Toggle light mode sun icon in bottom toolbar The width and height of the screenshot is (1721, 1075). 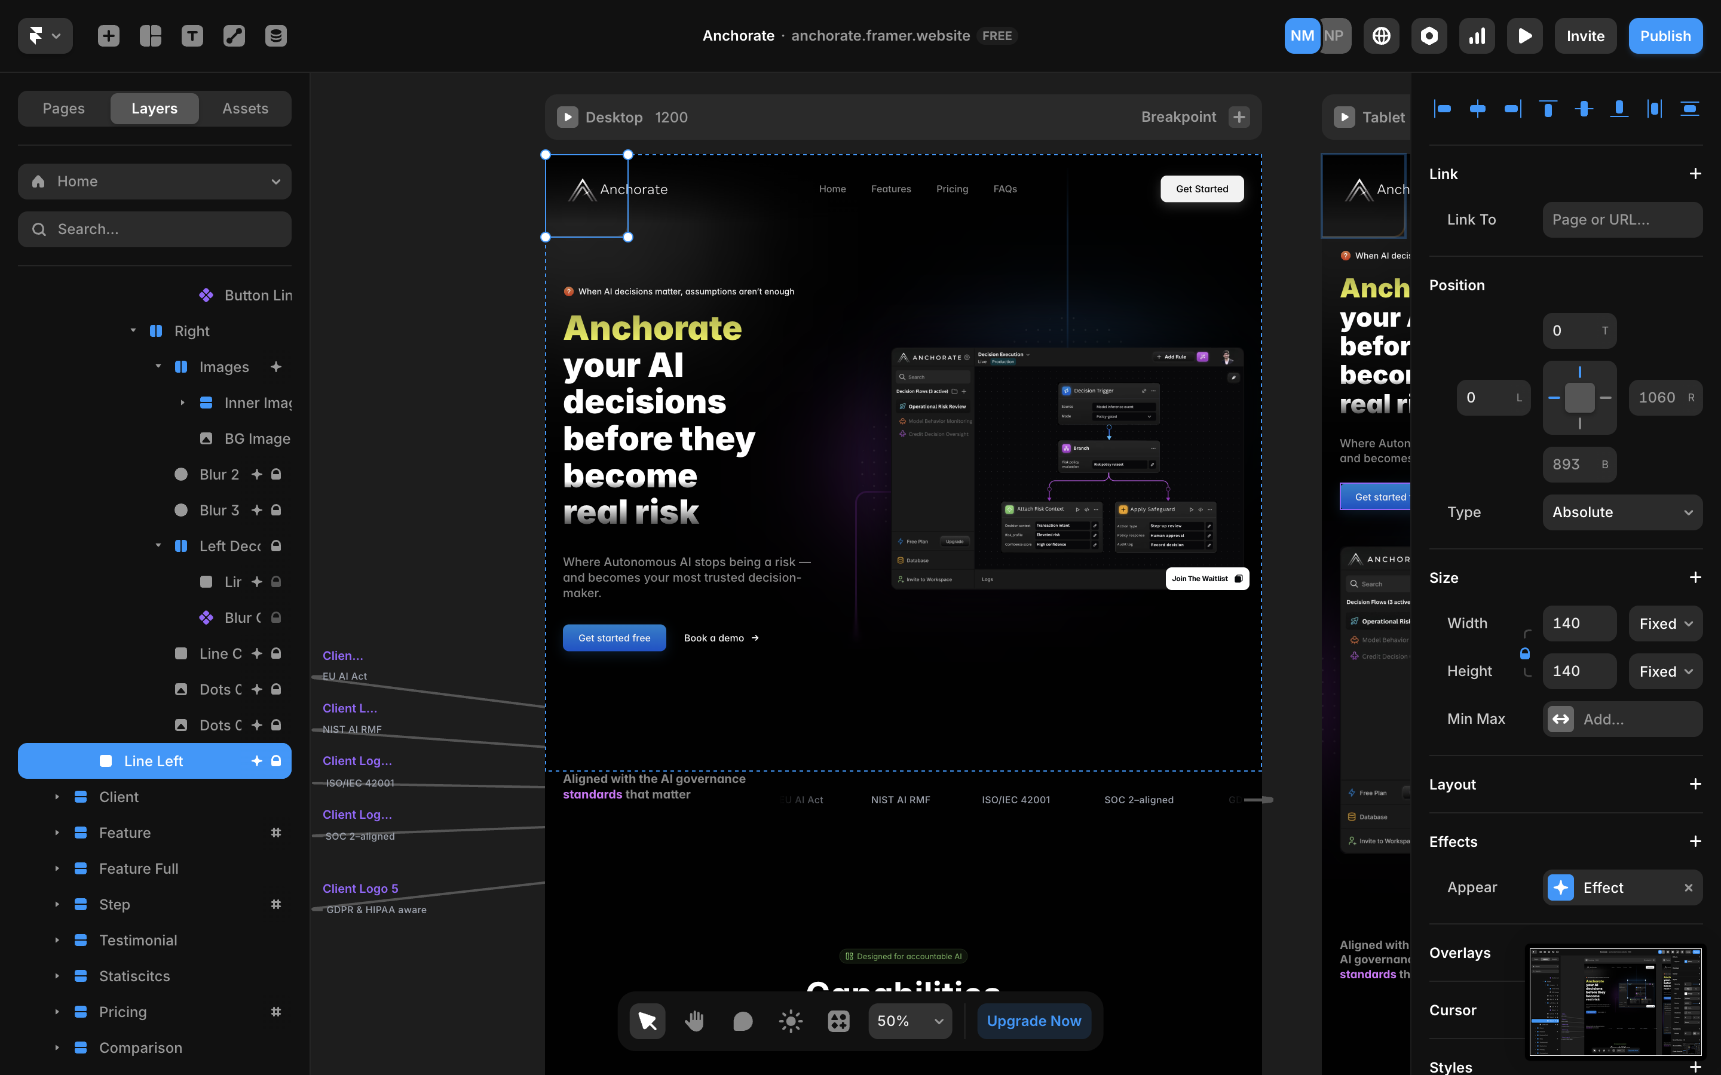pos(790,1021)
